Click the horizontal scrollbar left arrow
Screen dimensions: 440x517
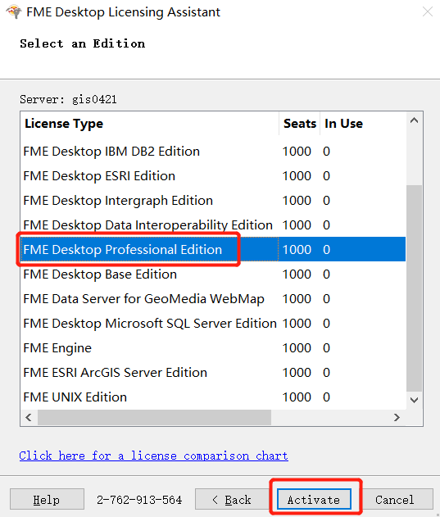pos(29,417)
